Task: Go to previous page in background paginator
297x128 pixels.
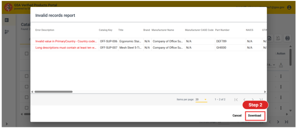Action: [270, 122]
